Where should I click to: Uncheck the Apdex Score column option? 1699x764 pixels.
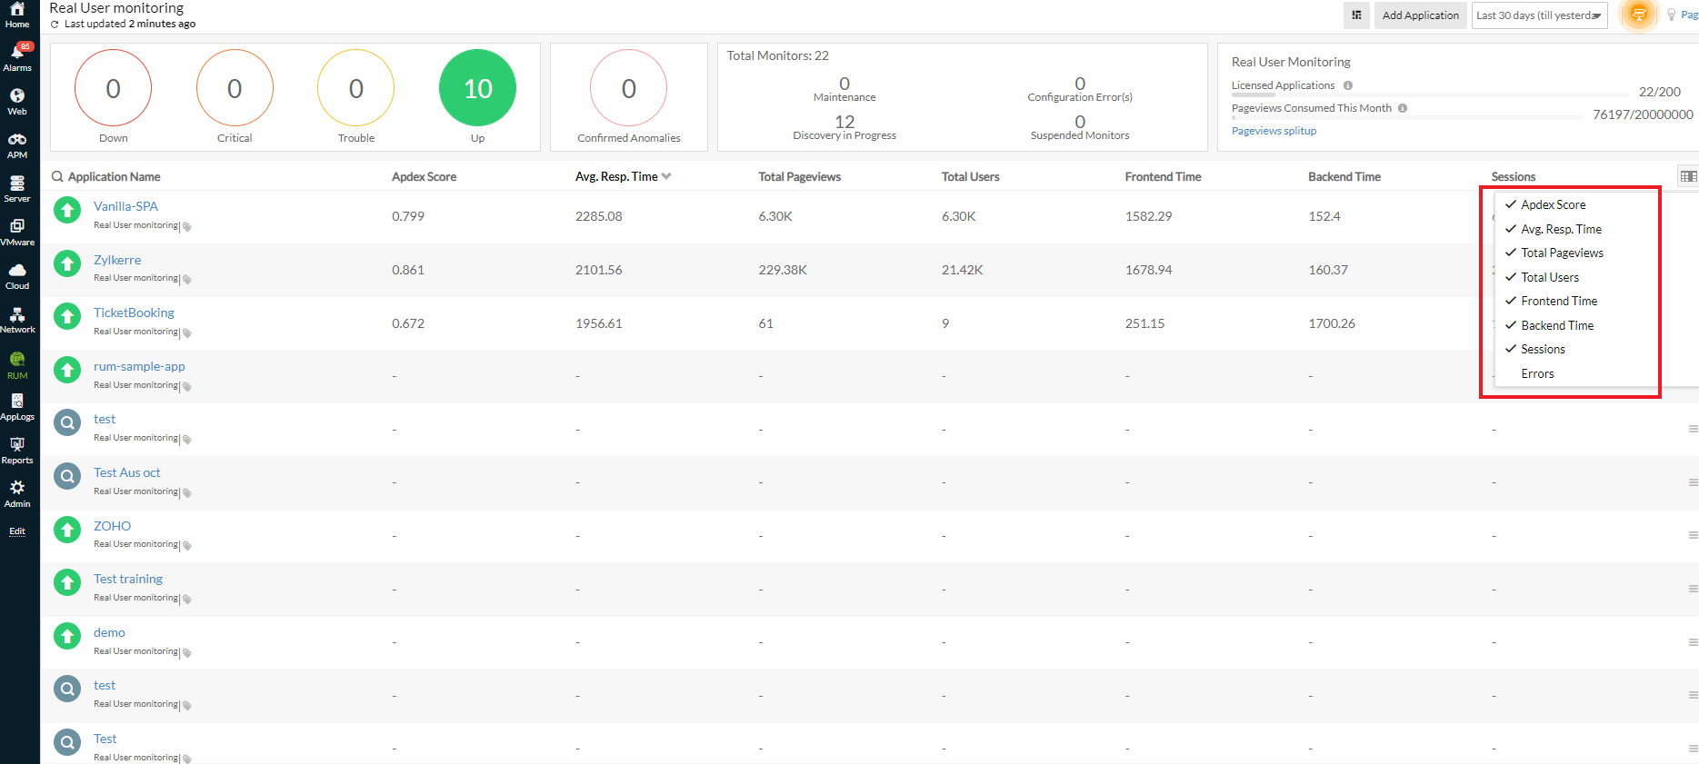pos(1553,205)
